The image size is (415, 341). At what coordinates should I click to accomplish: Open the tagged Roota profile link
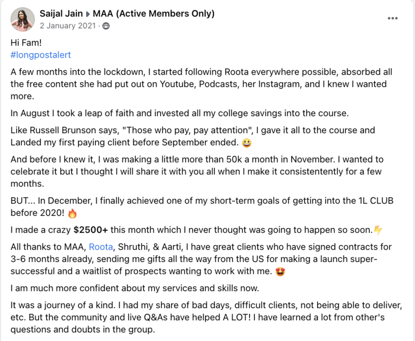(x=101, y=247)
